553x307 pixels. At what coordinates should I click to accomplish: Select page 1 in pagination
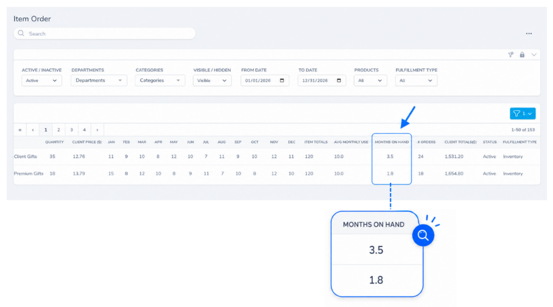tap(46, 130)
